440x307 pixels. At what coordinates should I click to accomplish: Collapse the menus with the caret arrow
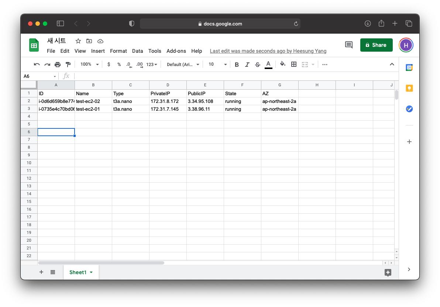pyautogui.click(x=392, y=64)
